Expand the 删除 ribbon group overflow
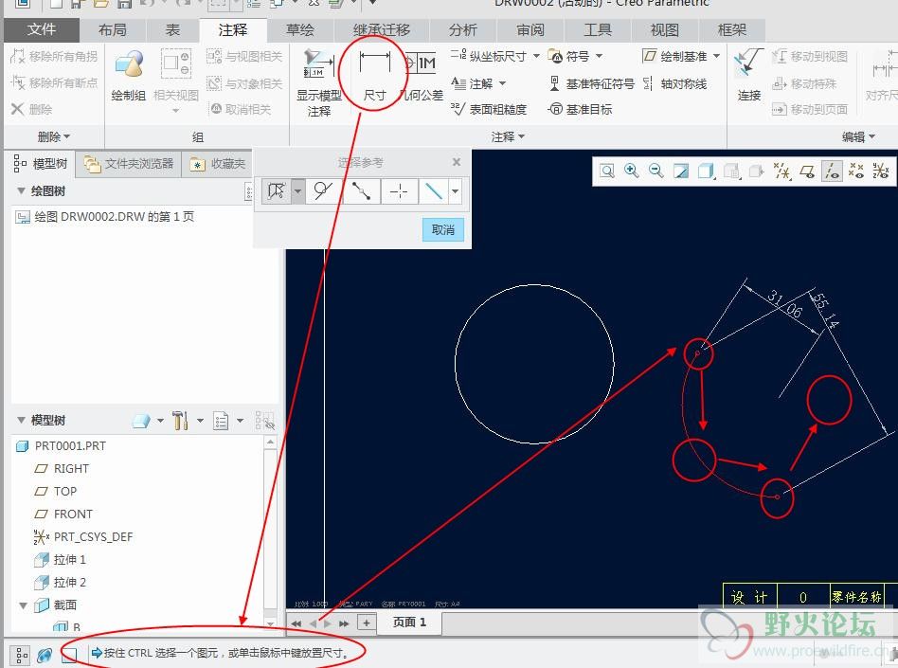Screen dimensions: 898x668 tap(54, 137)
